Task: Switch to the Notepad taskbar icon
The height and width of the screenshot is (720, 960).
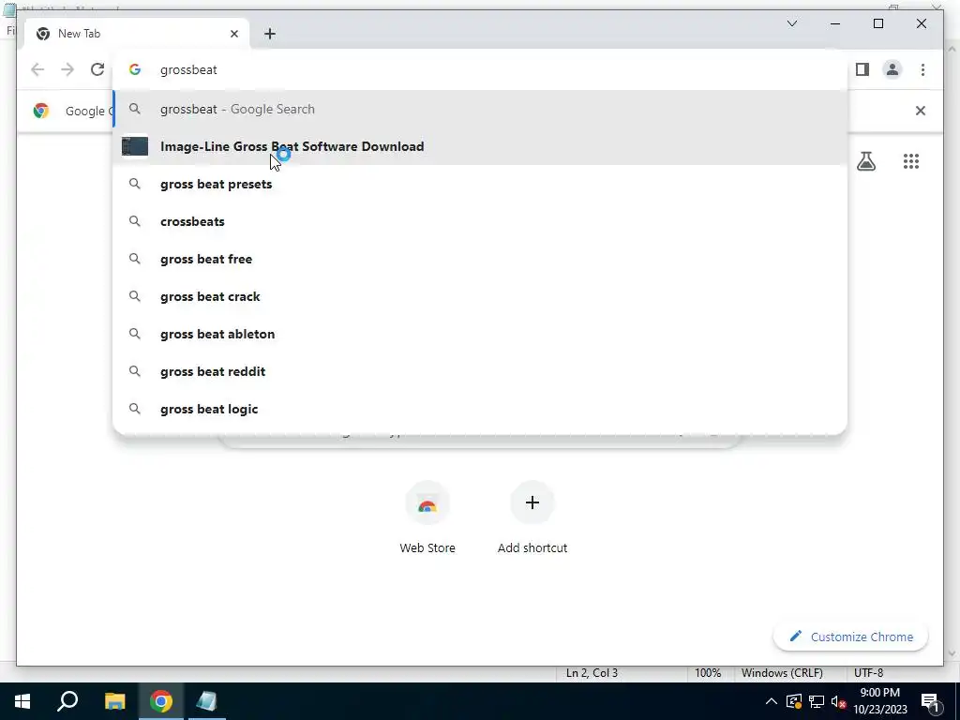Action: [206, 701]
